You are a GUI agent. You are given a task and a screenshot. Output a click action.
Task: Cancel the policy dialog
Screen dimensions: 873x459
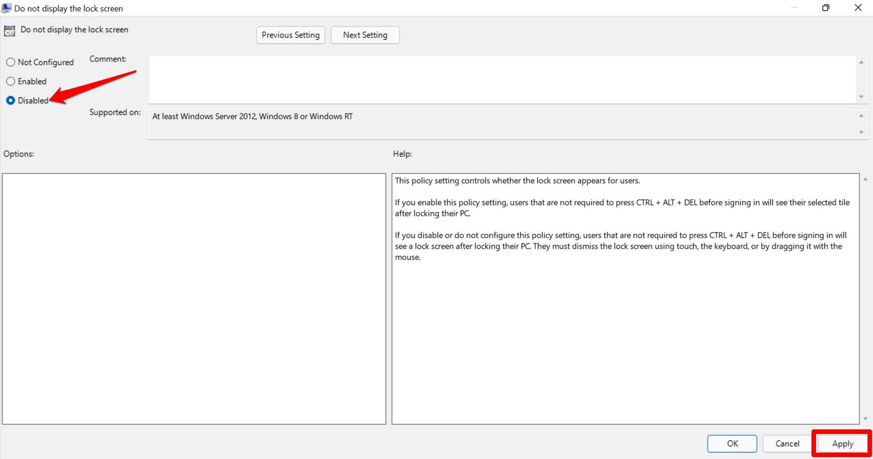787,444
